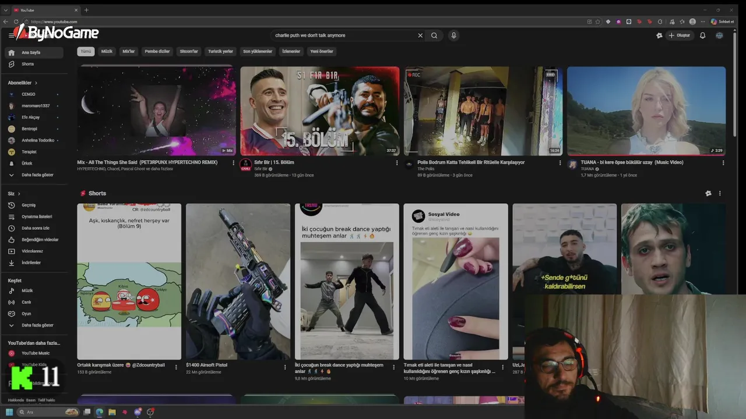
Task: Click Sohbet et Copilot button
Action: point(722,22)
